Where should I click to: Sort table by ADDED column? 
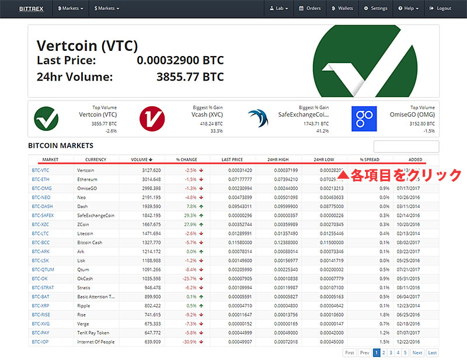415,160
